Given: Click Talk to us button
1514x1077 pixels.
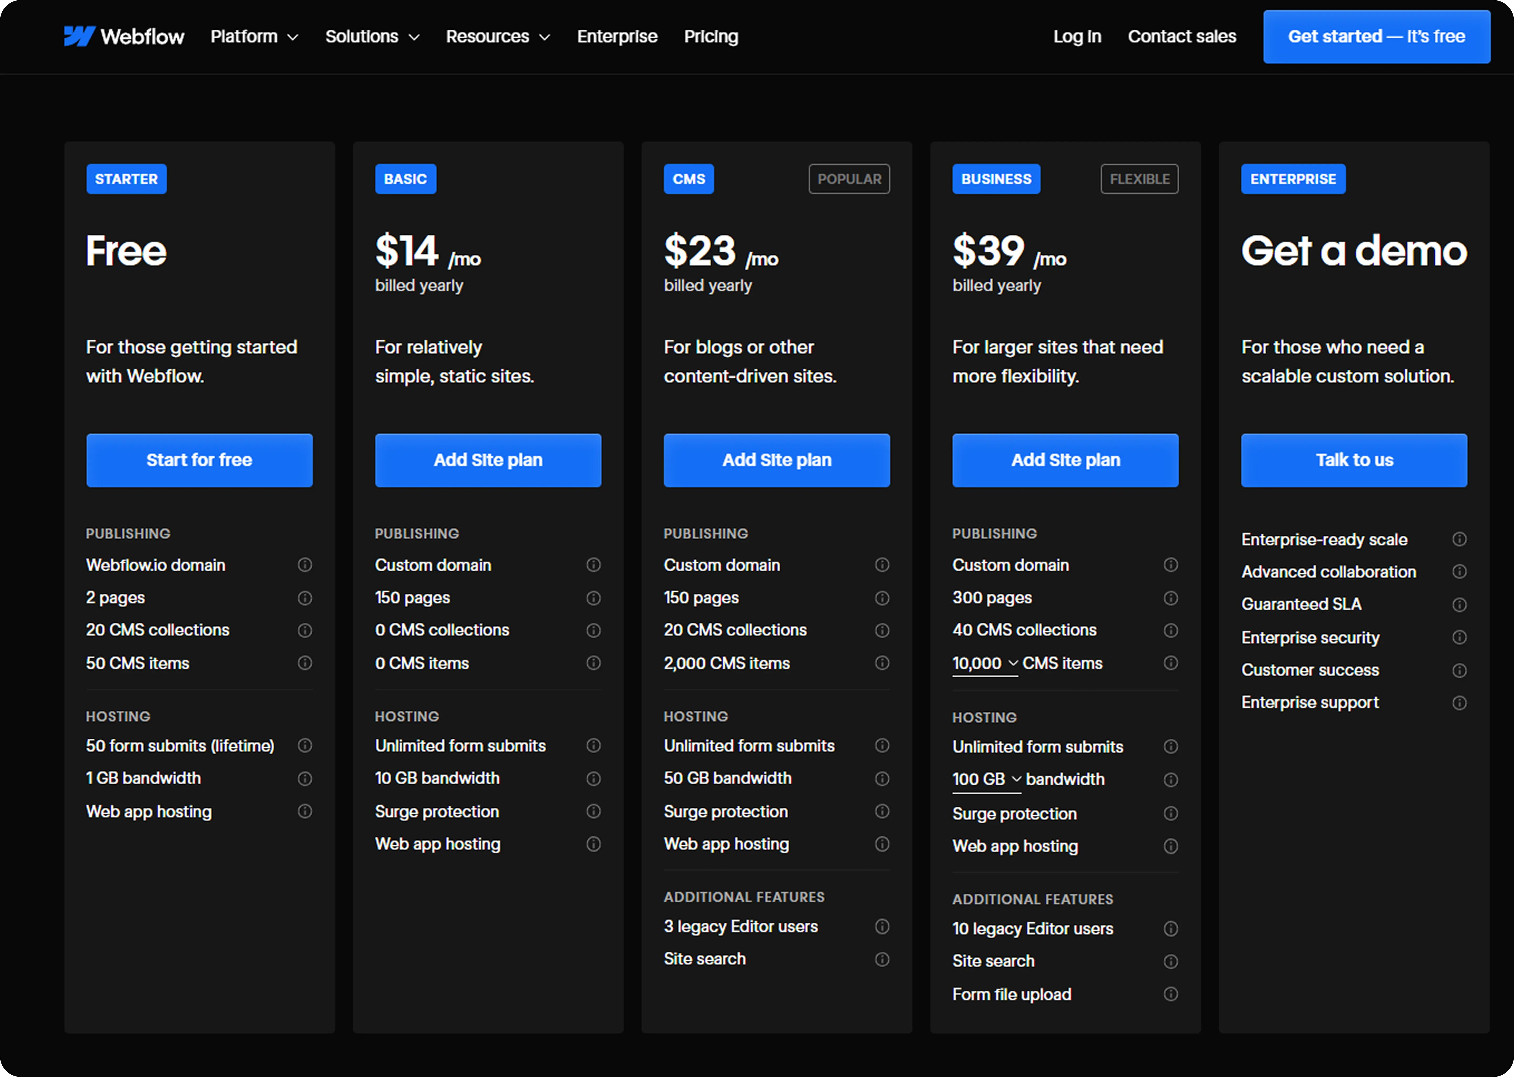Looking at the screenshot, I should (x=1354, y=460).
